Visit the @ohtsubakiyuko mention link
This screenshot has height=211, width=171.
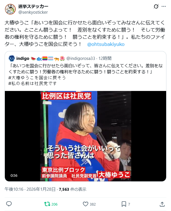click(106, 44)
